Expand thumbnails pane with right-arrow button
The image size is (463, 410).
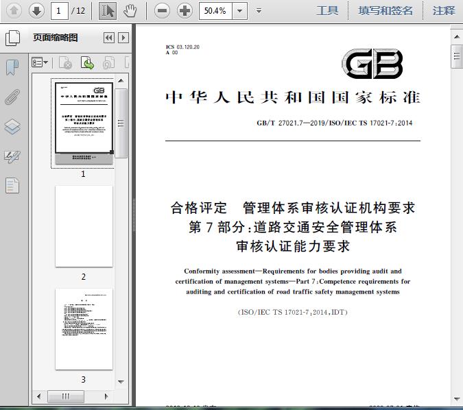(x=123, y=38)
